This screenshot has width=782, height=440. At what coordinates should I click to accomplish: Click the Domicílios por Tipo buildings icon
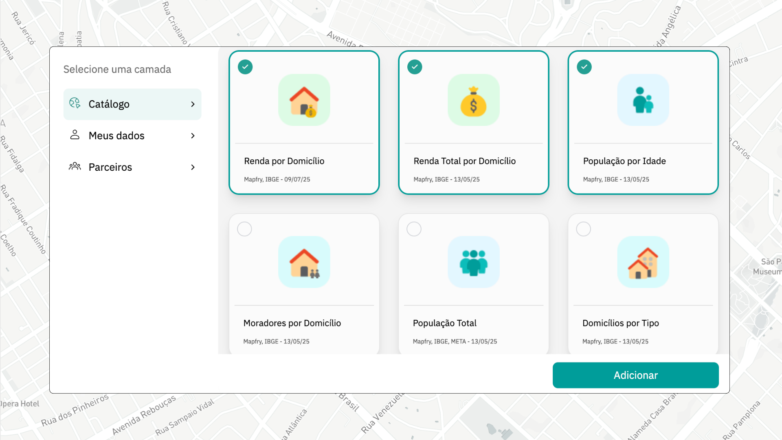tap(643, 262)
